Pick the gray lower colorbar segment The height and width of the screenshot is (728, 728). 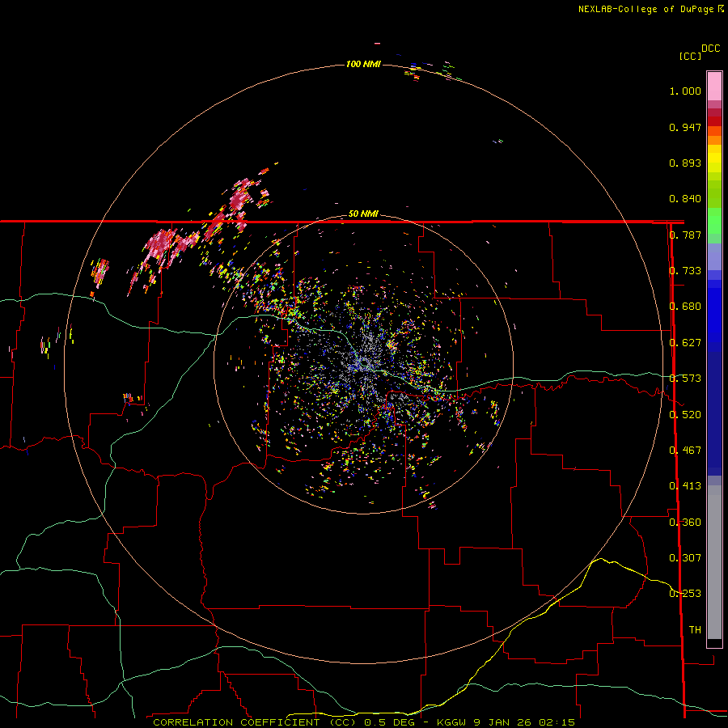click(x=714, y=566)
